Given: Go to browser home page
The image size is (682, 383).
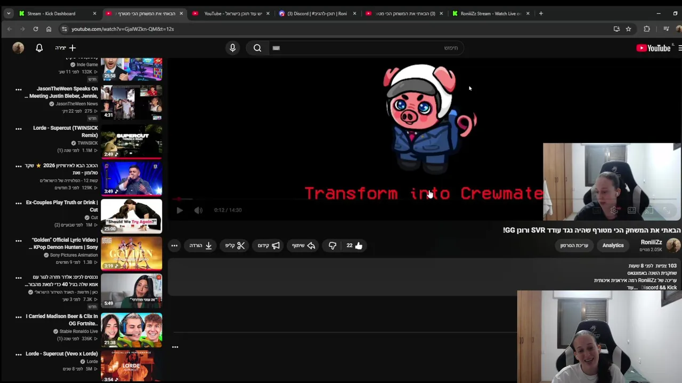Looking at the screenshot, I should coord(48,29).
